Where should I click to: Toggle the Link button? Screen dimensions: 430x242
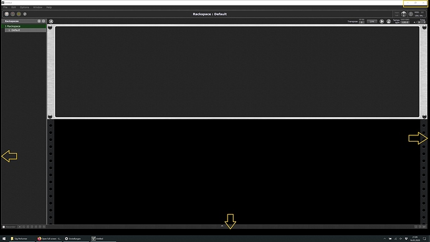(x=372, y=21)
